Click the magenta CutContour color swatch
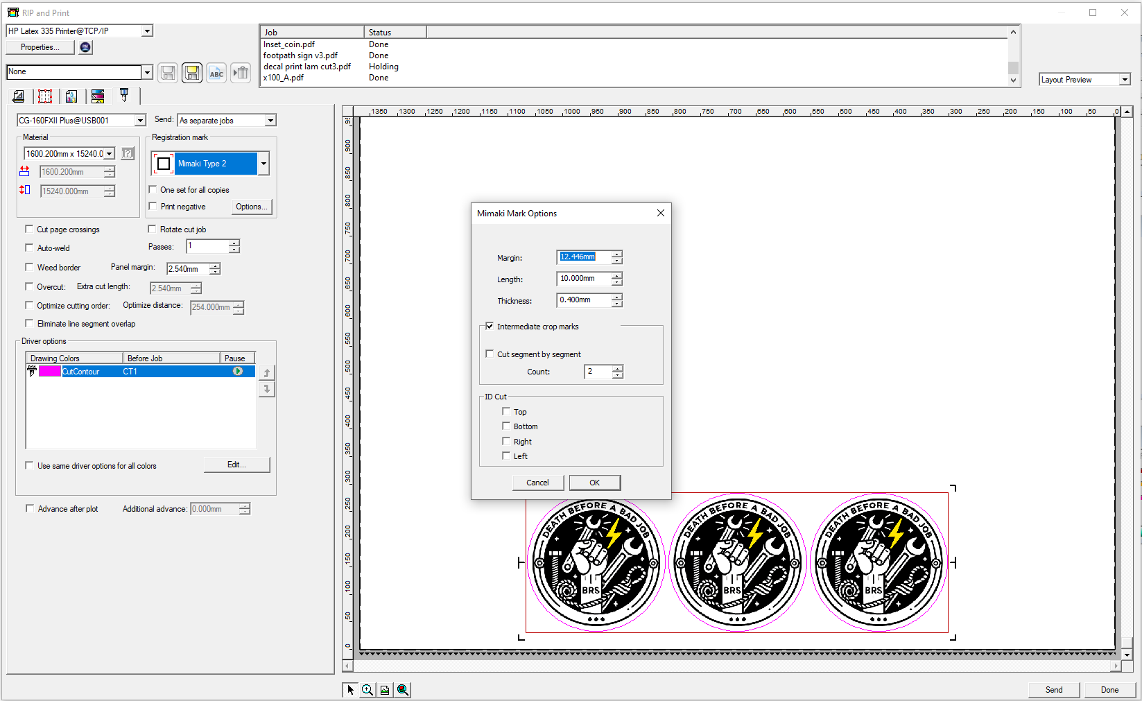The width and height of the screenshot is (1142, 701). (50, 371)
